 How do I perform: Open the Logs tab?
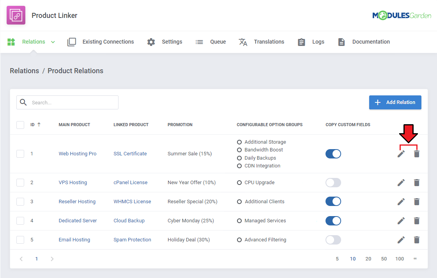[318, 42]
